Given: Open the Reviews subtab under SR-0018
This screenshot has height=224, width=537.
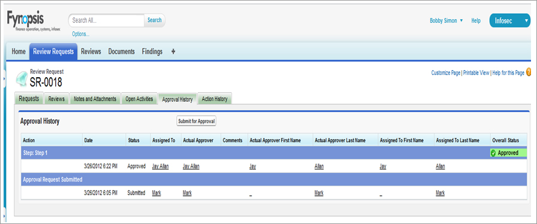Looking at the screenshot, I should coord(56,99).
